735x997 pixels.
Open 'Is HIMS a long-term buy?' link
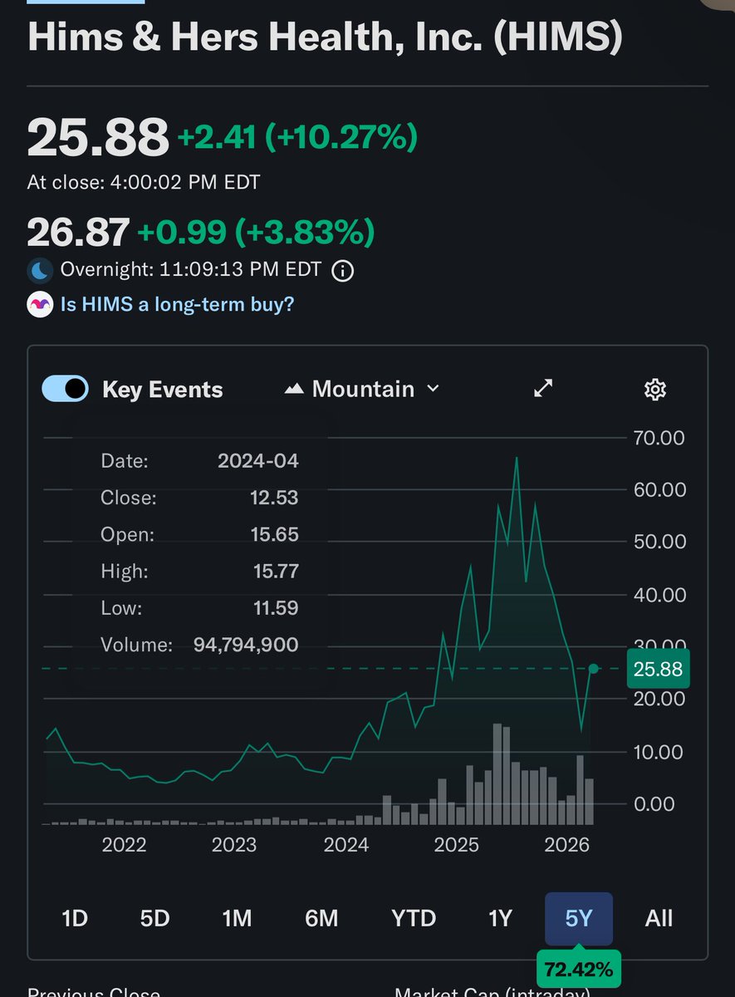coord(178,304)
